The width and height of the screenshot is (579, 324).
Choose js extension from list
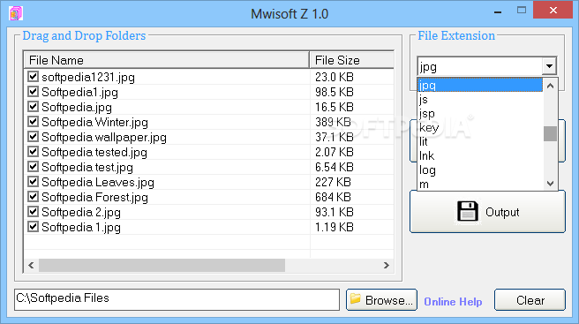pos(480,100)
